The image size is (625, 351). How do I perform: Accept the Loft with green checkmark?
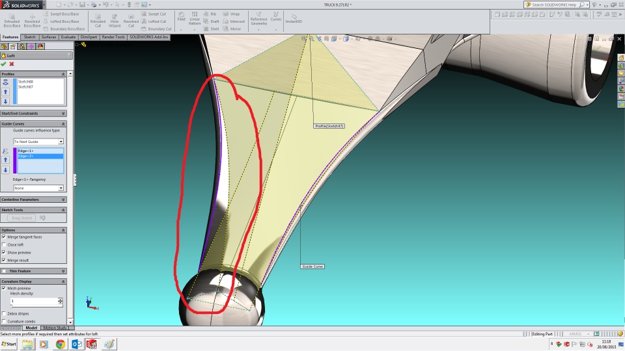pyautogui.click(x=4, y=64)
